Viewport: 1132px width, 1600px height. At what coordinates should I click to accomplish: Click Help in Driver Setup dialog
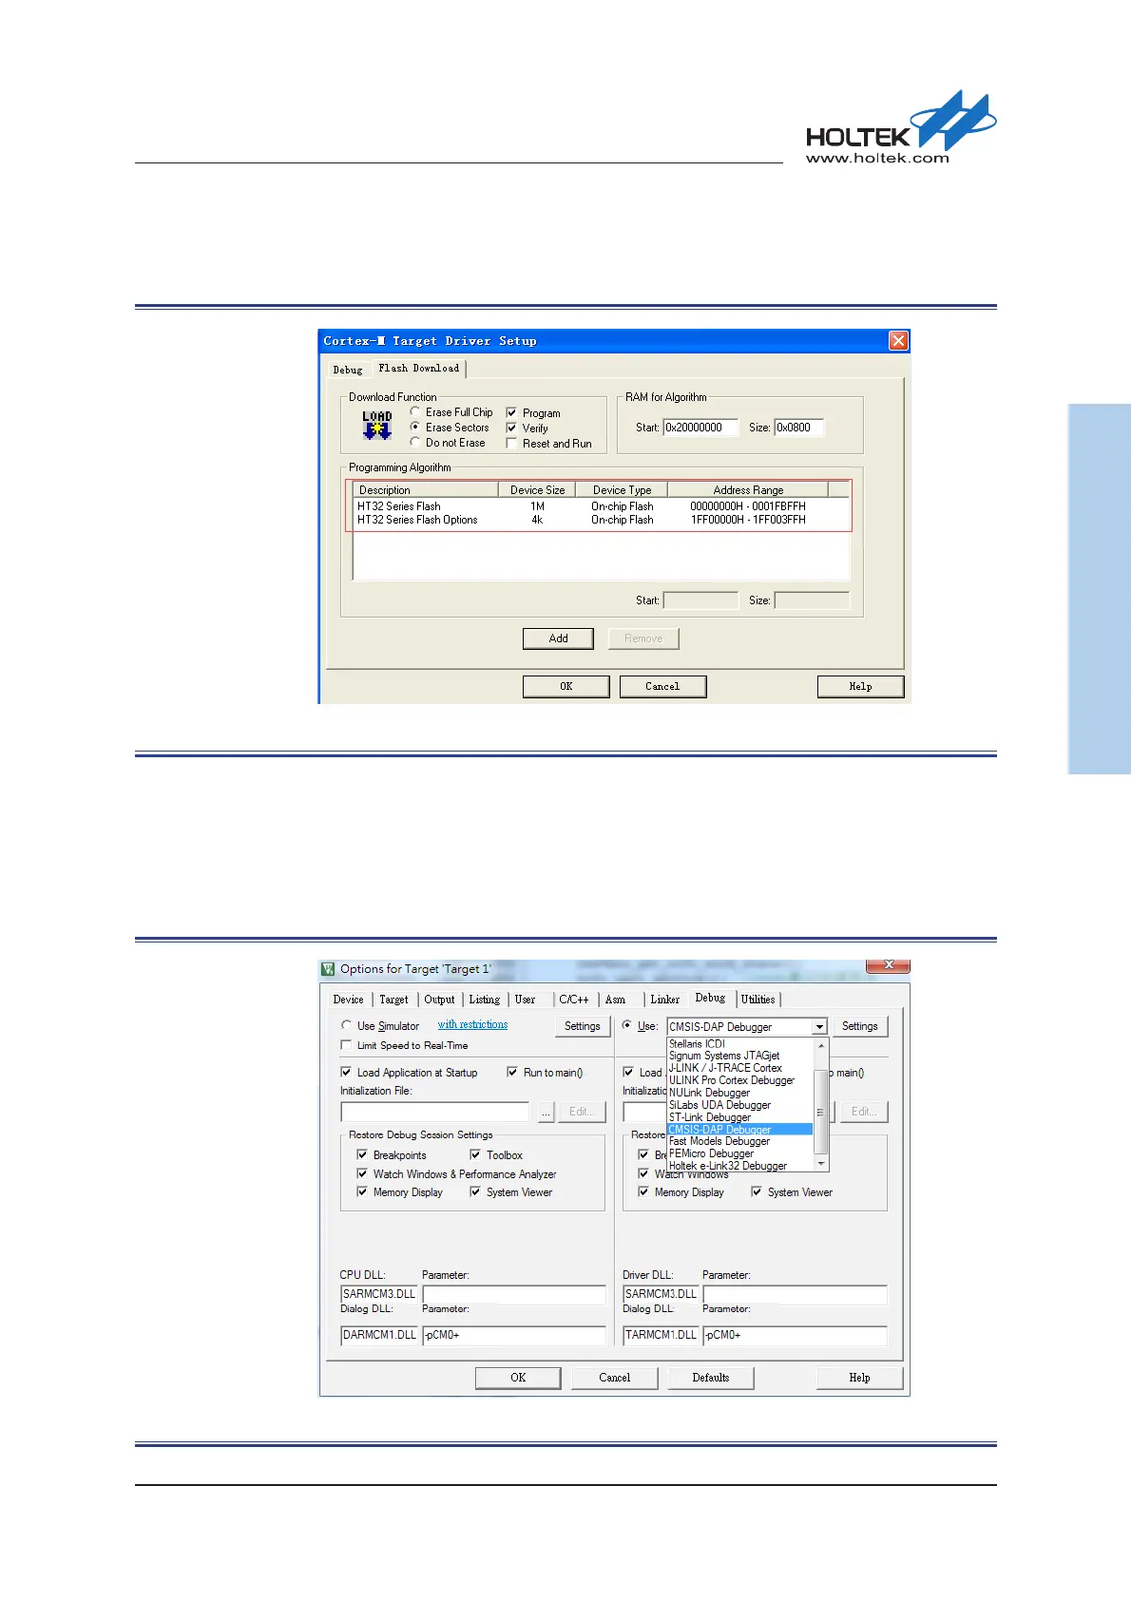(860, 686)
